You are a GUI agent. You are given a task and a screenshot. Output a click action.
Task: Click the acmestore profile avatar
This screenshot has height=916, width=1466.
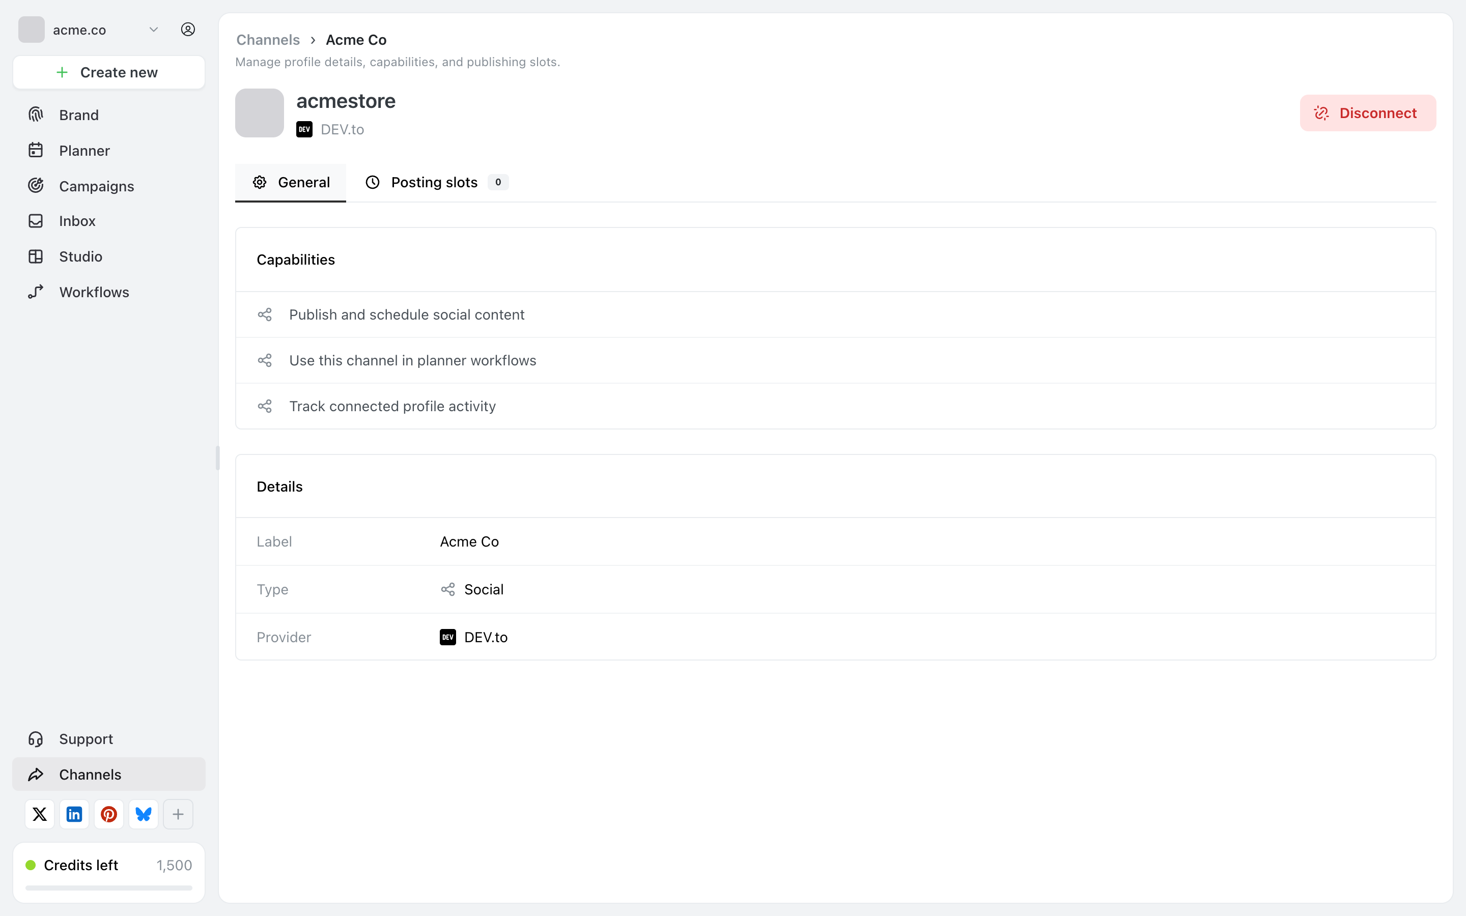259,113
